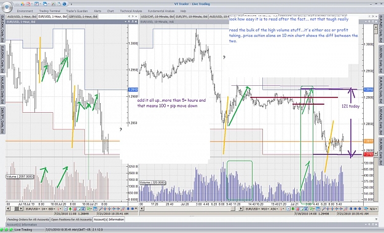Open the Fundamental Analysis ribbon tab
The width and height of the screenshot is (384, 233).
[x=161, y=11]
